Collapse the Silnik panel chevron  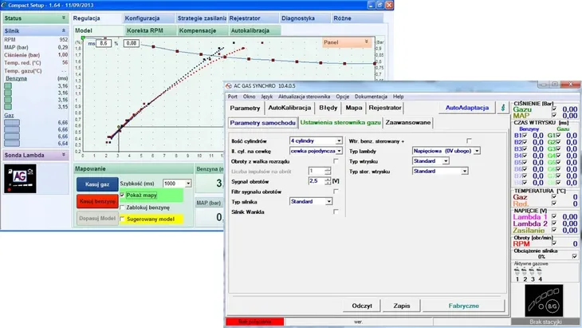(63, 30)
